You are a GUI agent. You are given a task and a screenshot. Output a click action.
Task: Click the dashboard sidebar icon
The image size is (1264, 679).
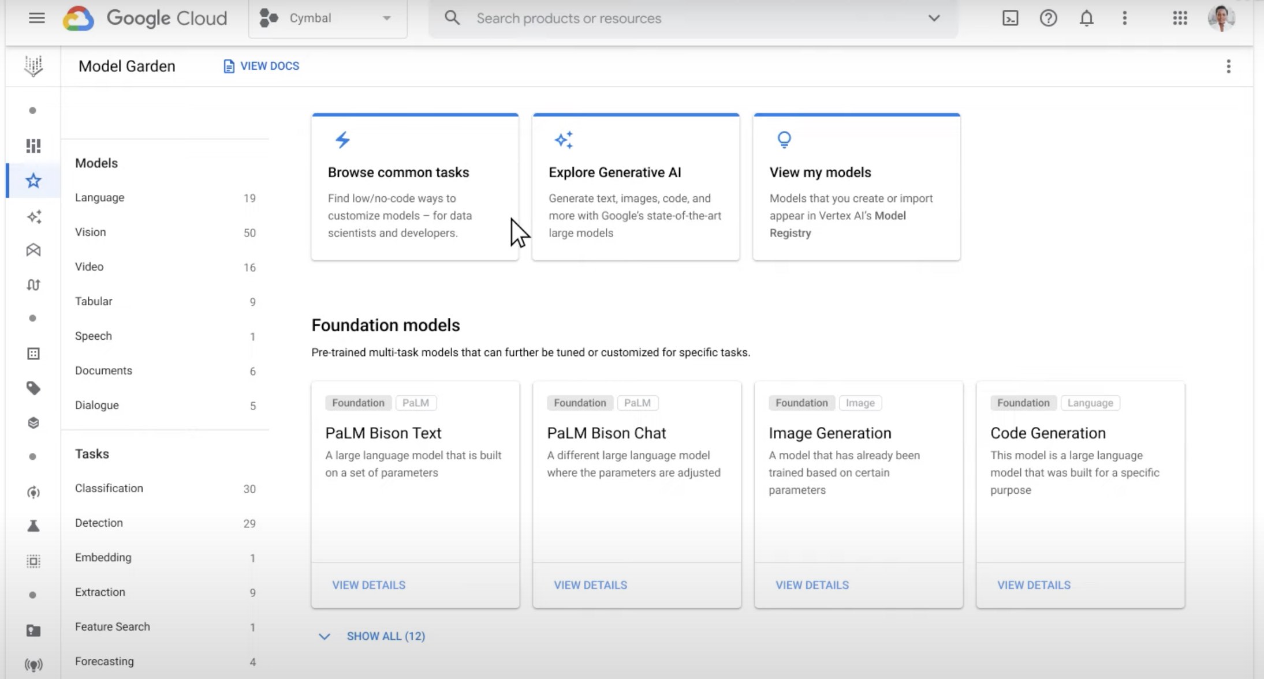click(33, 146)
